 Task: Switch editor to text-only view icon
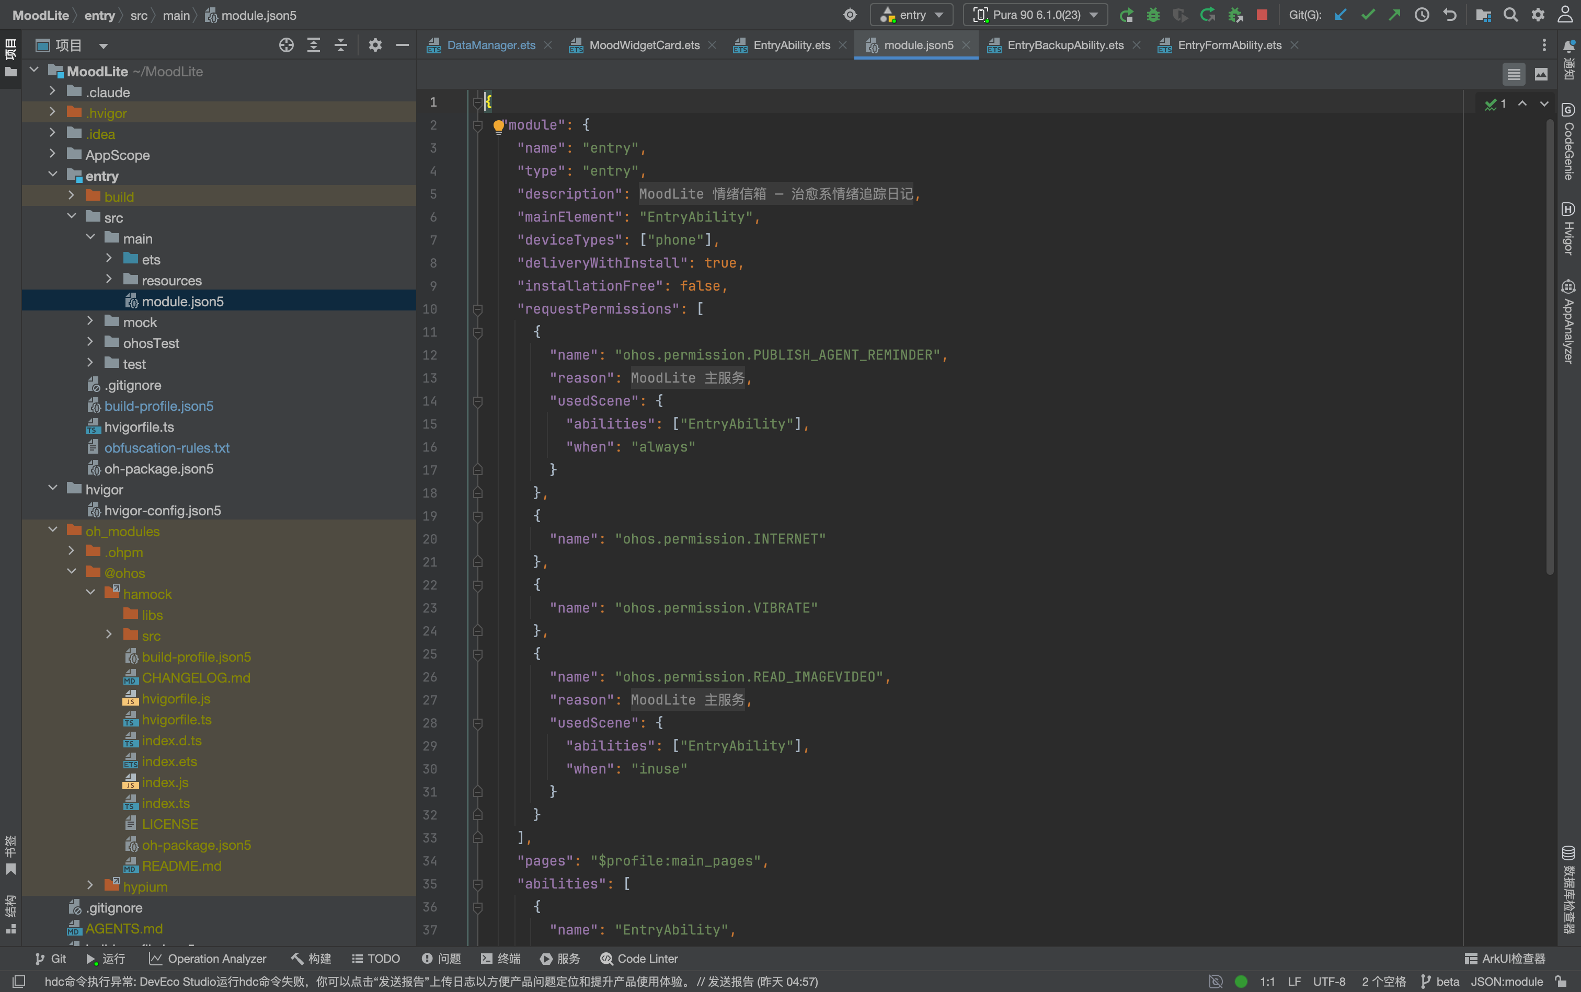1514,74
